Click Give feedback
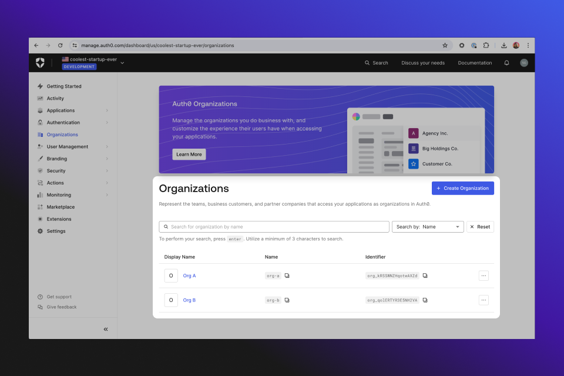Viewport: 564px width, 376px height. coord(62,307)
